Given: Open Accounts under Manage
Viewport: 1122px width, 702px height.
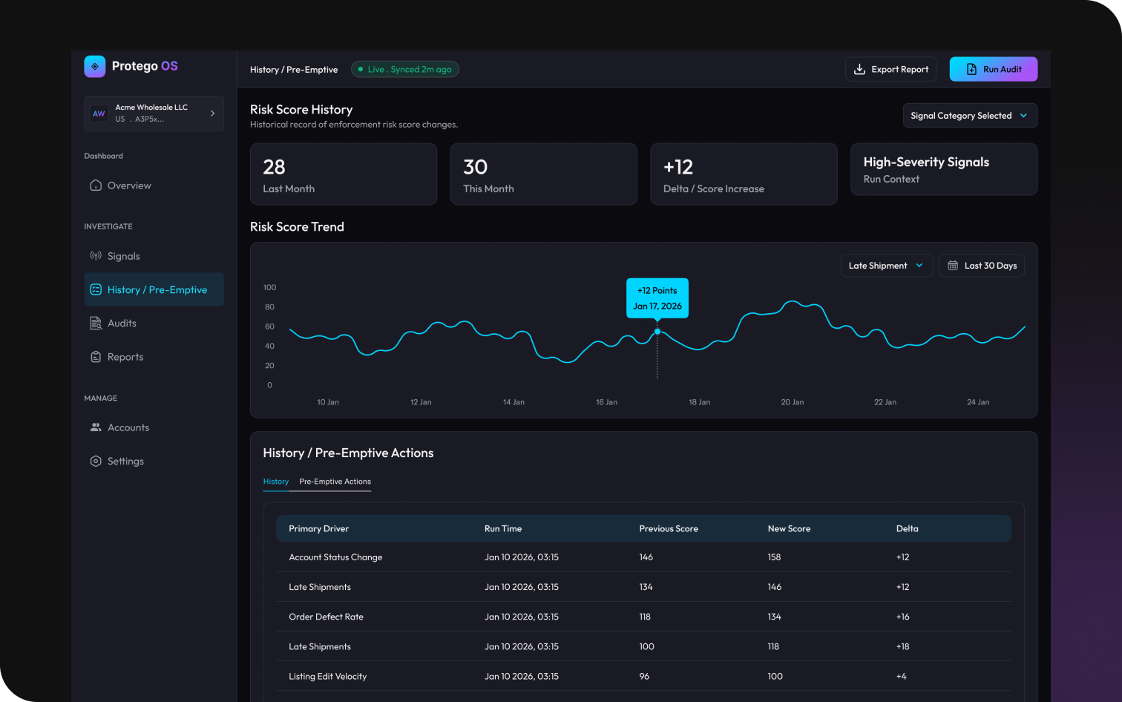Looking at the screenshot, I should point(154,427).
